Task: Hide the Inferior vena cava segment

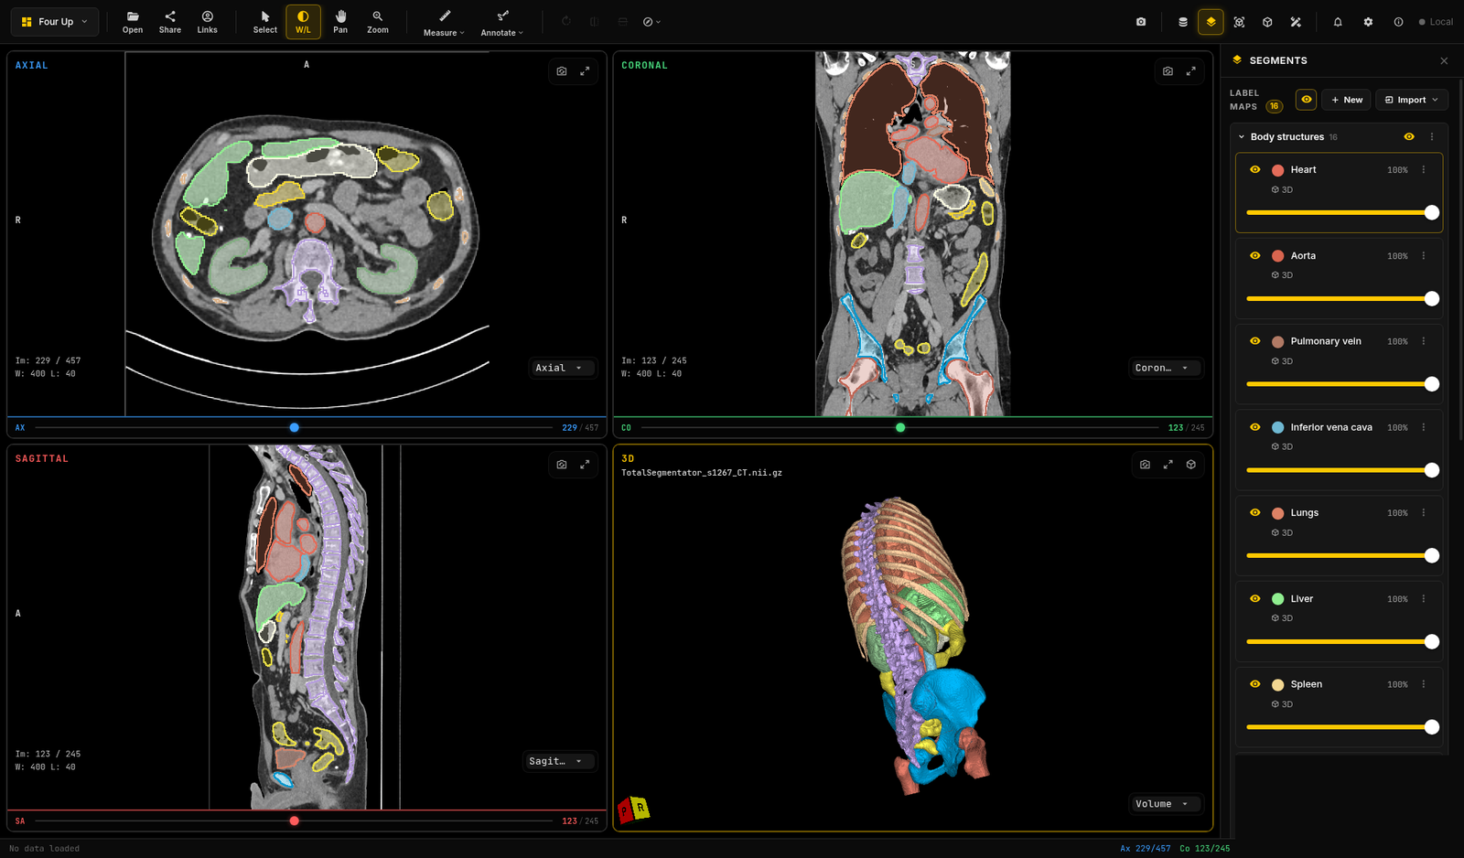Action: coord(1255,427)
